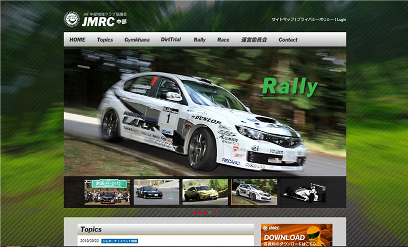
Task: Click the ジムカーナ | イベント情報 category tag
Action: pyautogui.click(x=120, y=241)
